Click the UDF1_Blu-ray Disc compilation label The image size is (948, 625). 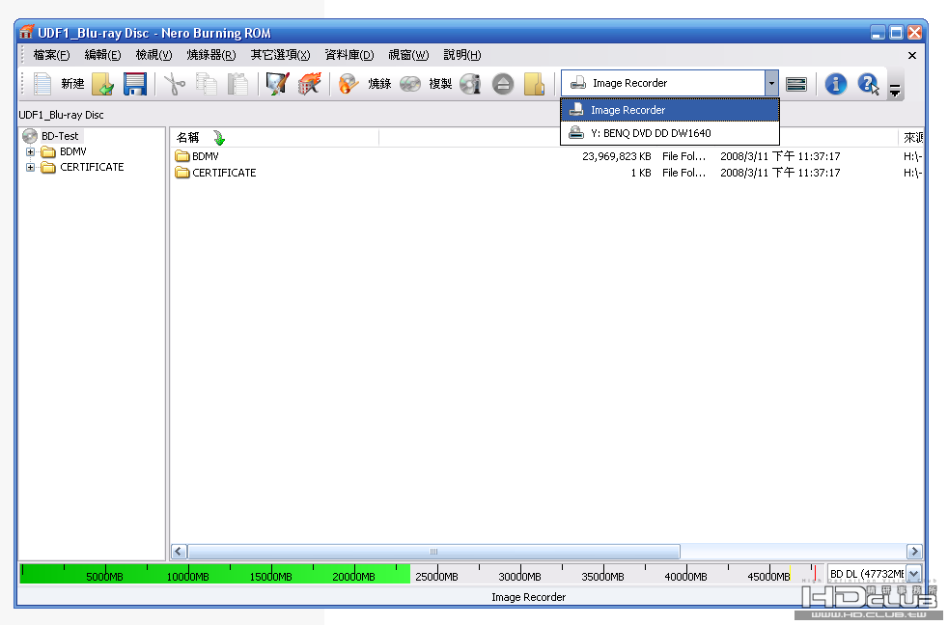(61, 115)
